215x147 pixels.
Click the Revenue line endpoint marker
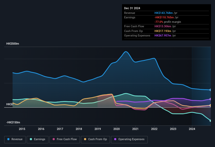click(x=211, y=90)
